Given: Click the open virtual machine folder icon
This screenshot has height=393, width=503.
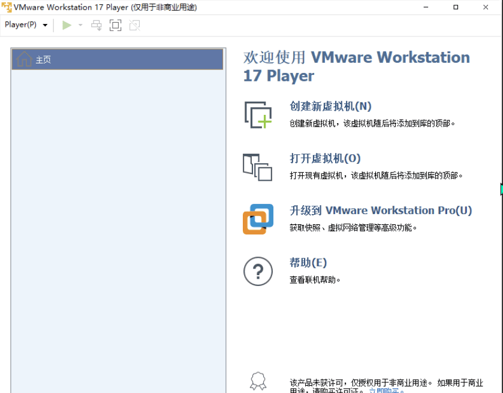Looking at the screenshot, I should (x=258, y=166).
